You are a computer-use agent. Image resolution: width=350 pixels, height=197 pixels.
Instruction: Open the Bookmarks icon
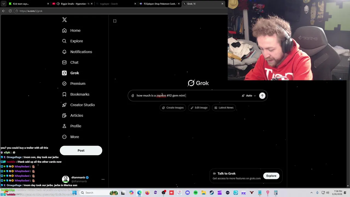pos(64,94)
